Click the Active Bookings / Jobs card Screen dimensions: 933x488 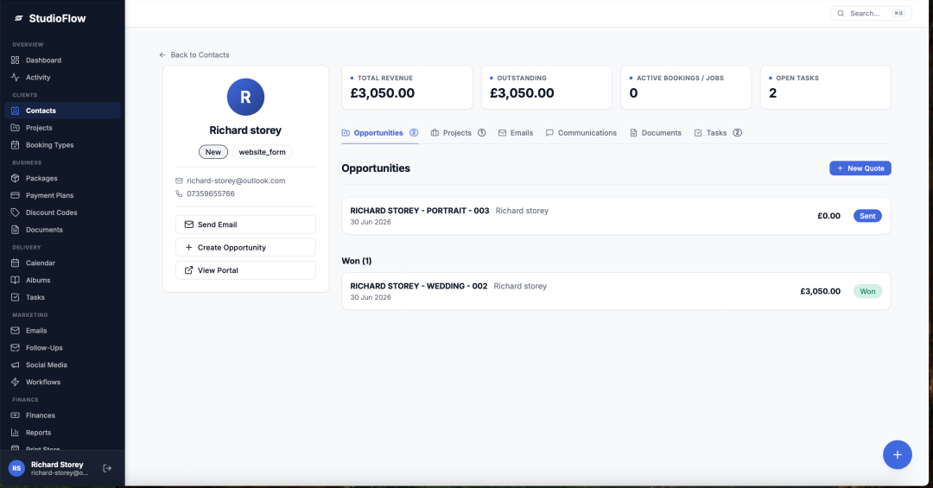(x=686, y=87)
